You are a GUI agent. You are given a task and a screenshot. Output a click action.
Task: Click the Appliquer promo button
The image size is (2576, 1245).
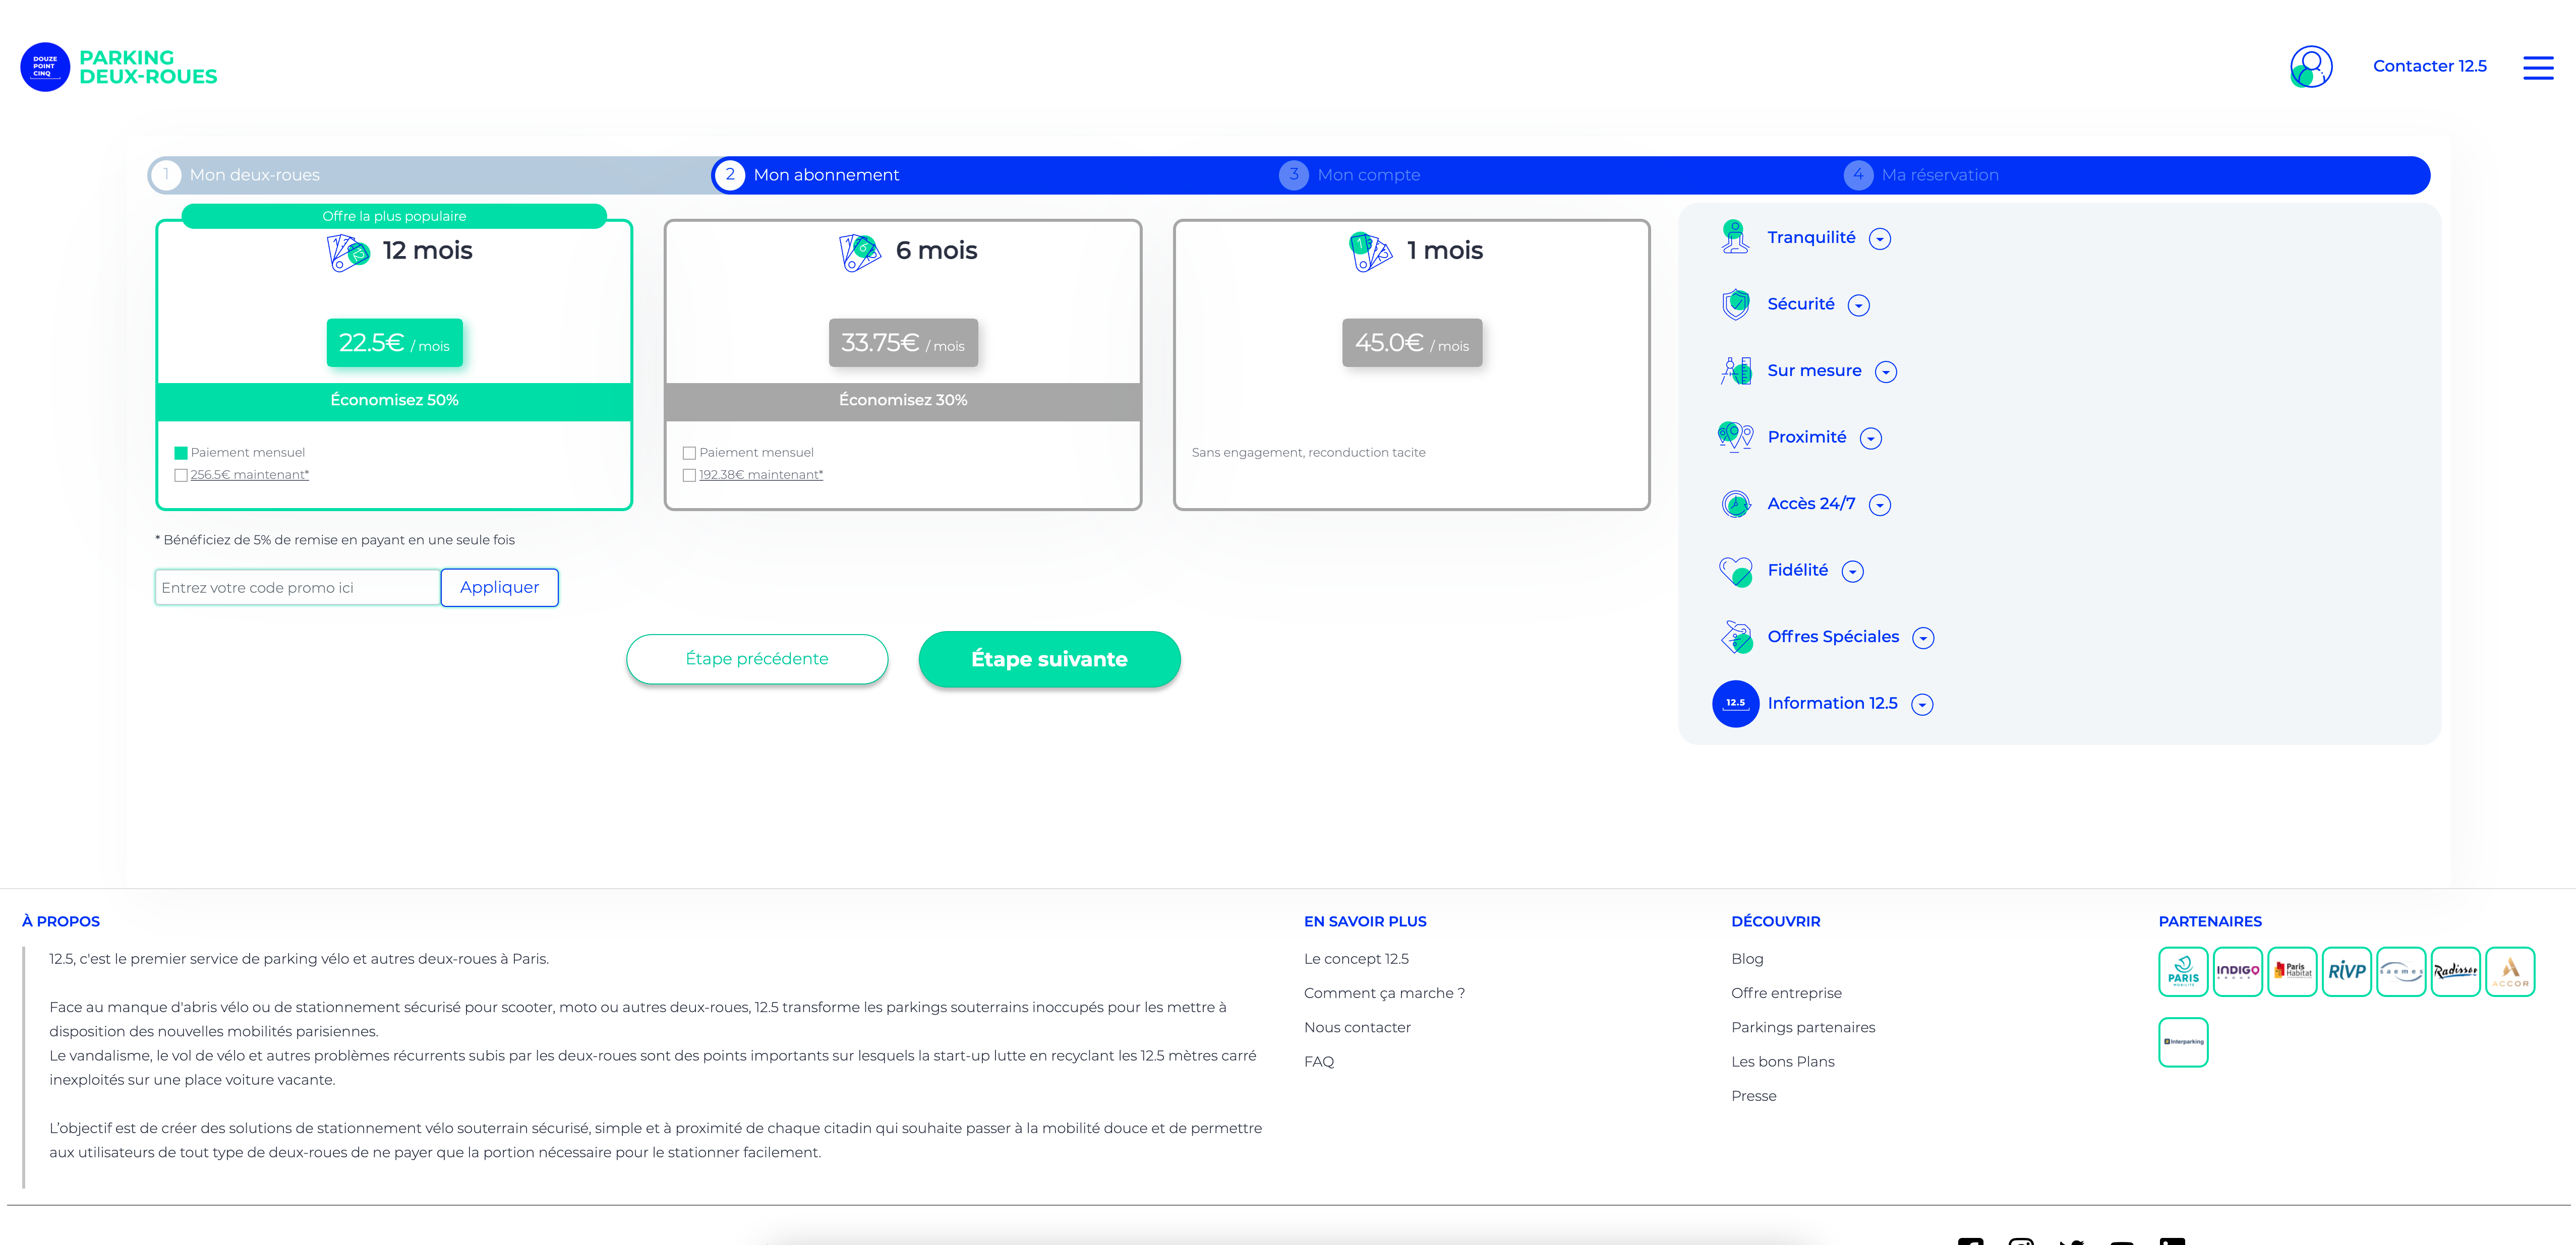499,588
